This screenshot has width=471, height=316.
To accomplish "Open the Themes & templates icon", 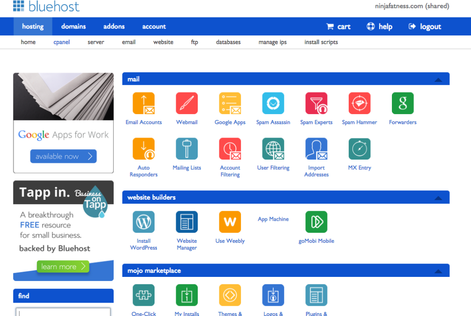I will click(230, 295).
